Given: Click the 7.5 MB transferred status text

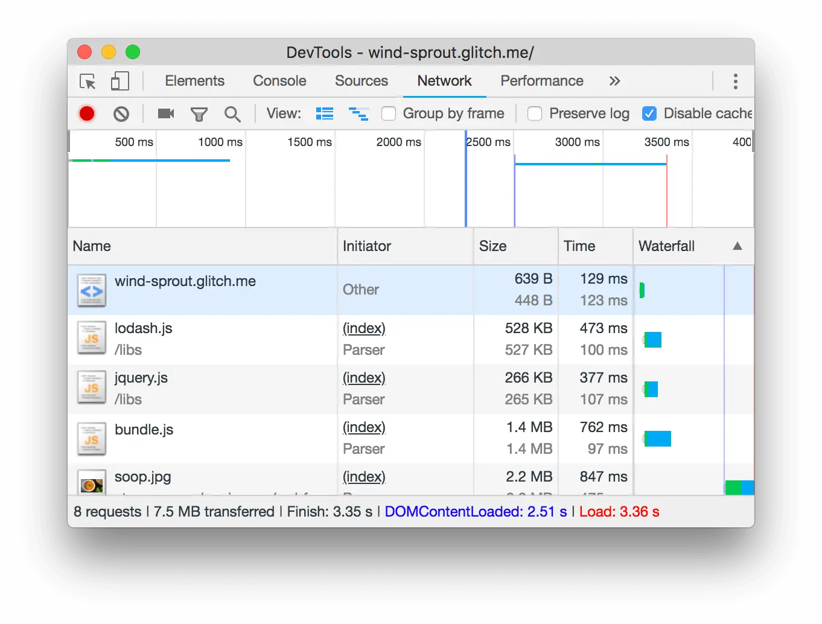Looking at the screenshot, I should [x=214, y=512].
